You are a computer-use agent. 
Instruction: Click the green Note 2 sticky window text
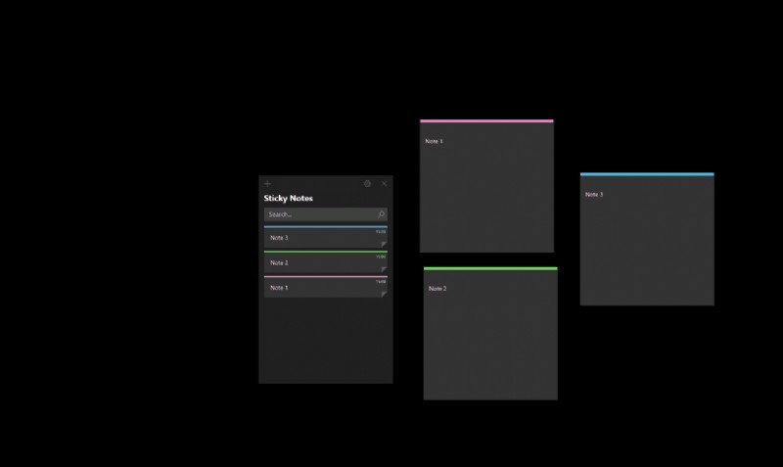pyautogui.click(x=438, y=289)
